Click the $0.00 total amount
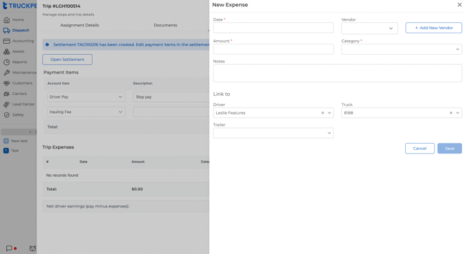Screen dimensions: 464x254 pyautogui.click(x=137, y=189)
